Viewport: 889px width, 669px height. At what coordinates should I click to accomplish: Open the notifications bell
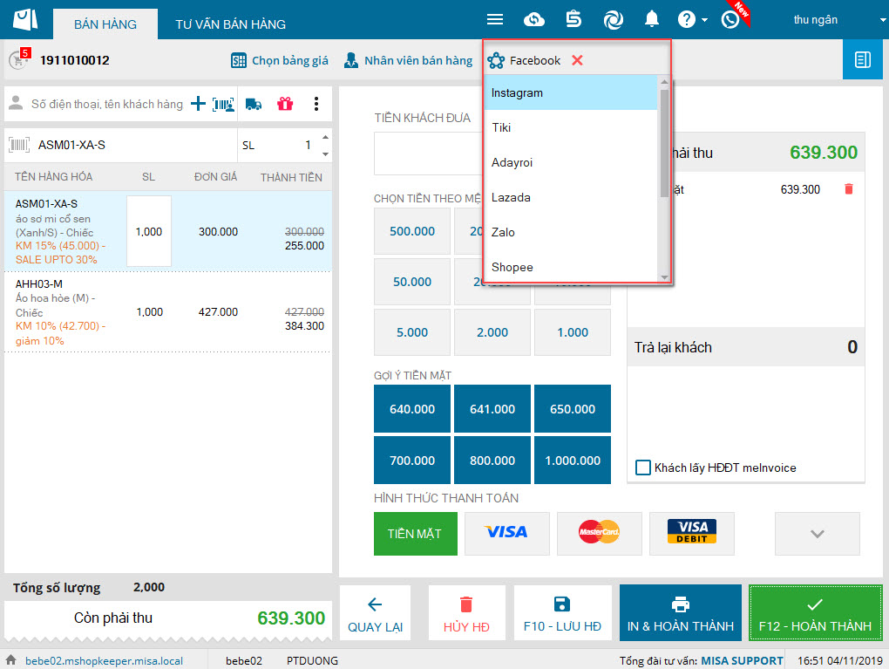[x=651, y=19]
